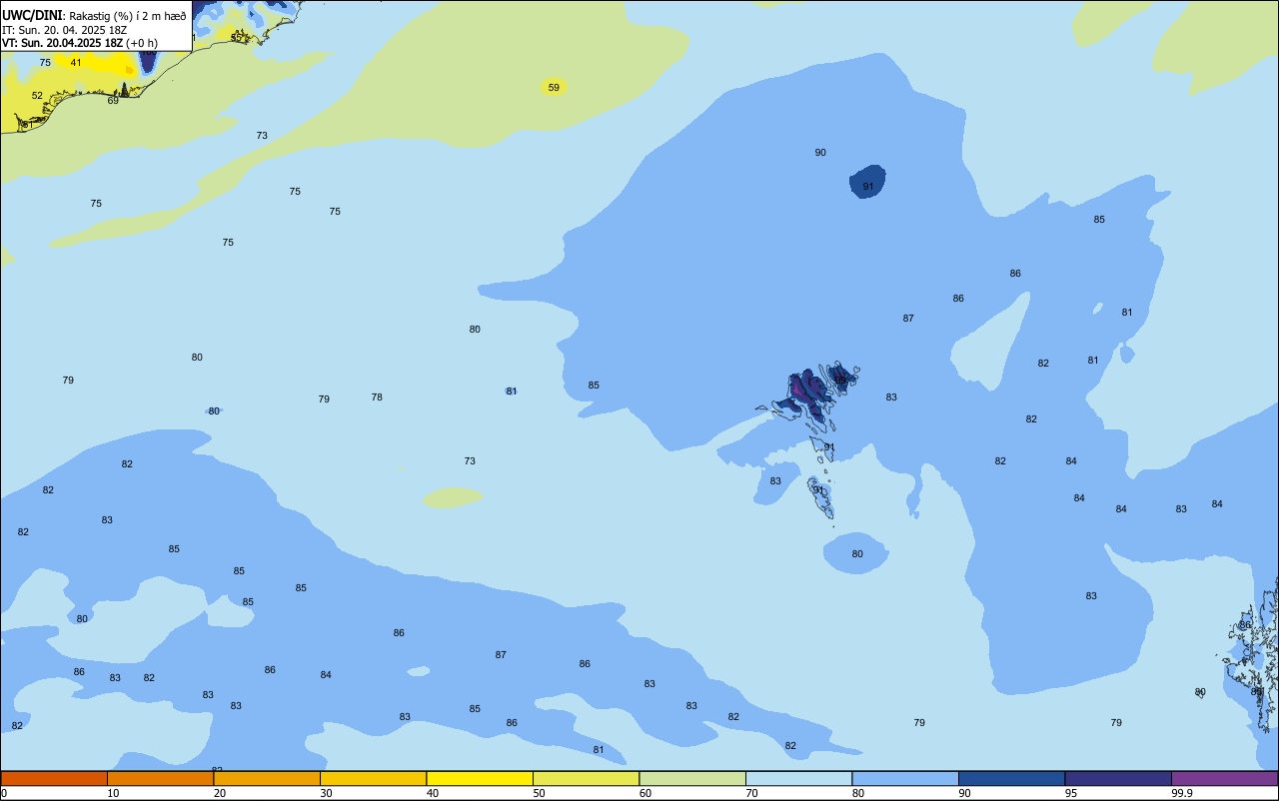Click the '55' value on the coast
1279x801 pixels.
click(x=237, y=38)
